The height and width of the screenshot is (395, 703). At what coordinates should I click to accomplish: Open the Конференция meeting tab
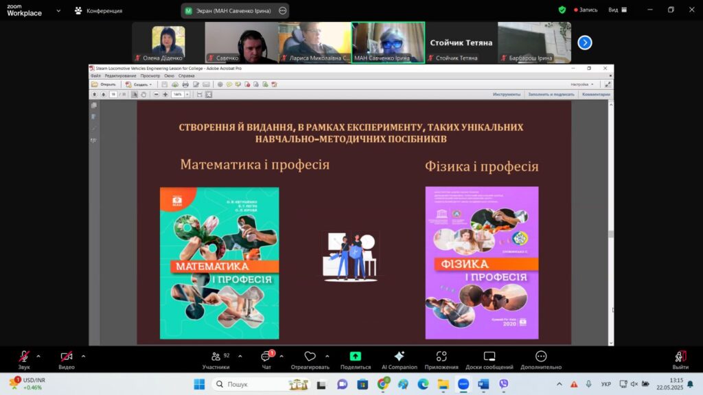pyautogui.click(x=98, y=11)
